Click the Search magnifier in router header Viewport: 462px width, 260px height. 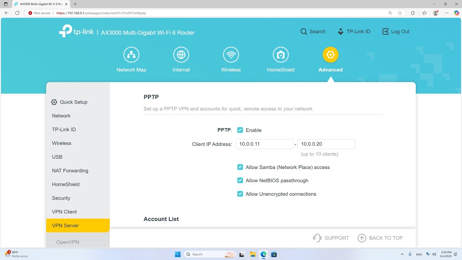coord(304,31)
